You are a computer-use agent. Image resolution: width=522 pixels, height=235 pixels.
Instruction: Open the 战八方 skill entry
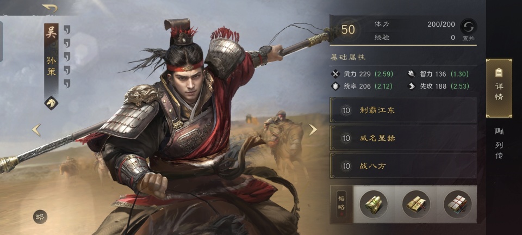click(x=403, y=165)
